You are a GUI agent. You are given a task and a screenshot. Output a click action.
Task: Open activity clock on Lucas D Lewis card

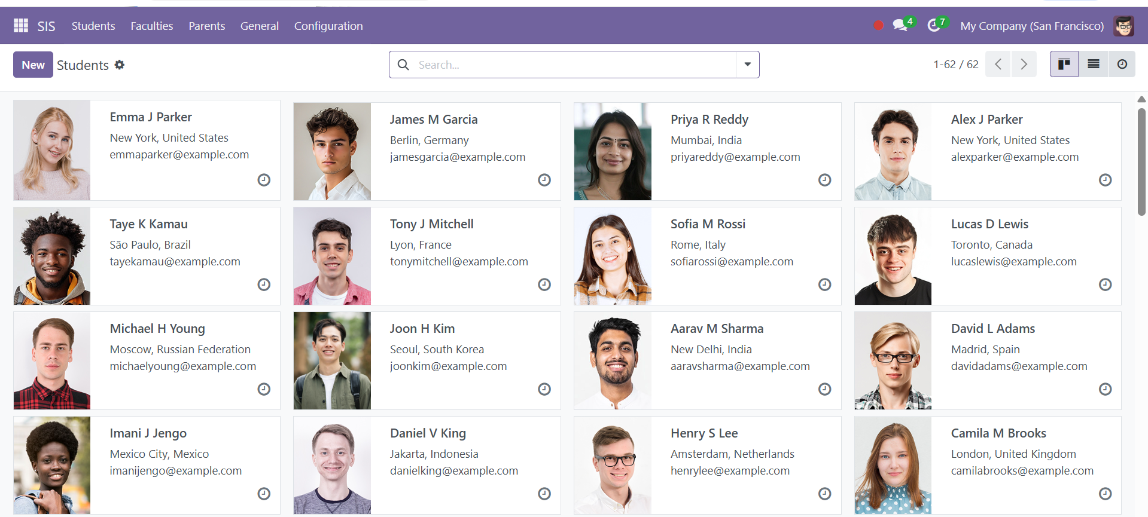[x=1106, y=284]
